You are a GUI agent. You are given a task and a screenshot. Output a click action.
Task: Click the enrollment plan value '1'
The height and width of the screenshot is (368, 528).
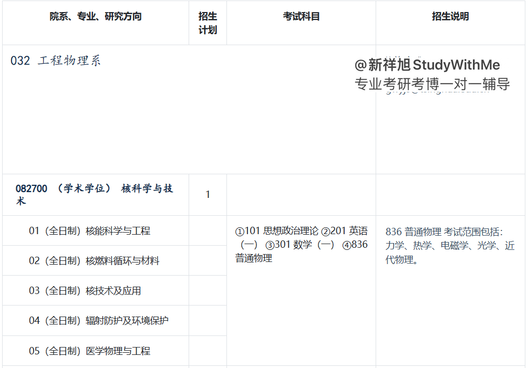[x=208, y=194]
